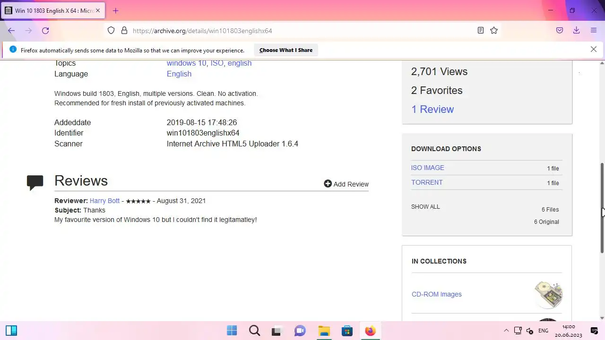Open the ISO topic link
The width and height of the screenshot is (605, 340).
tap(217, 63)
